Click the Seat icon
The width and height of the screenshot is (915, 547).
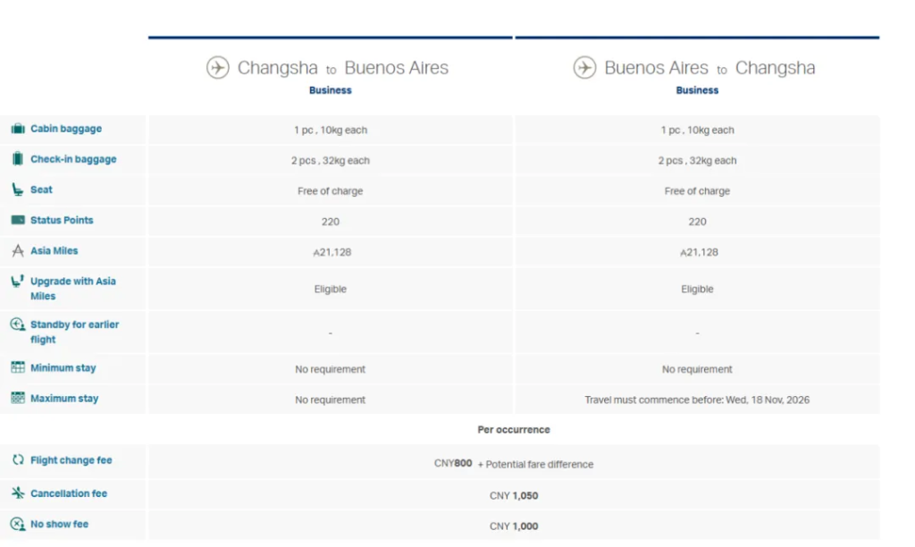click(18, 189)
